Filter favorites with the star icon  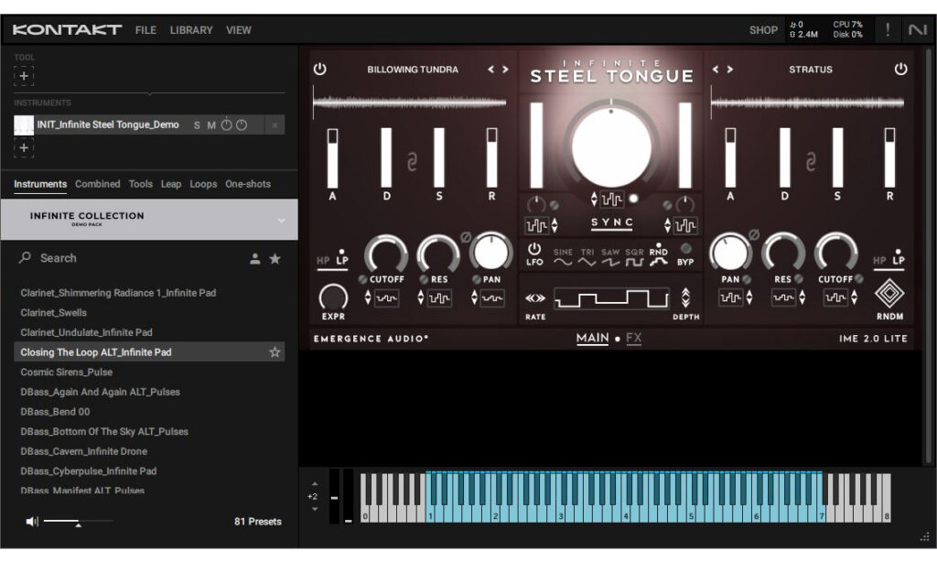pyautogui.click(x=275, y=259)
